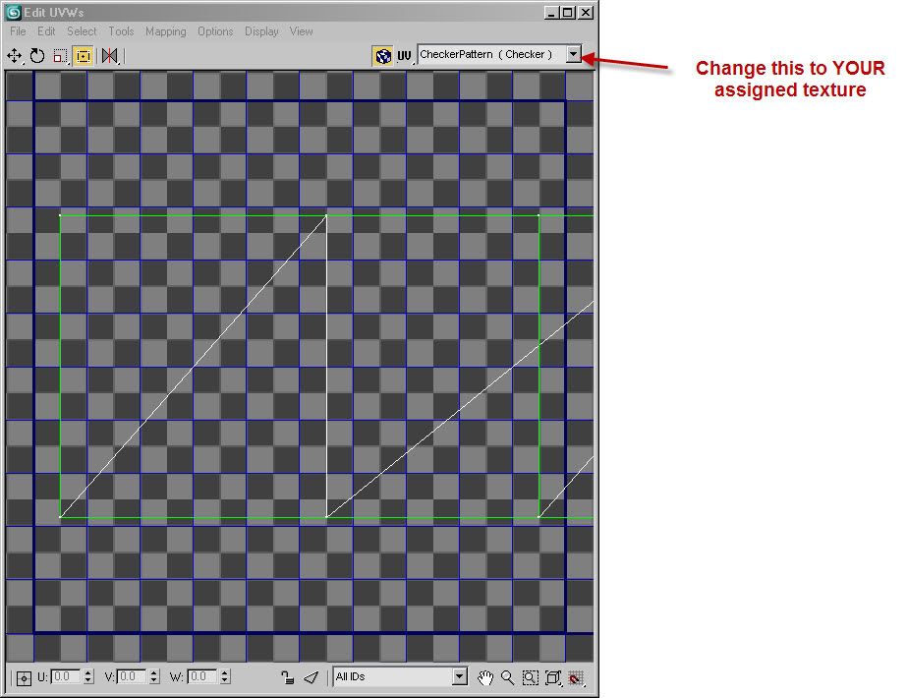This screenshot has width=907, height=698.
Task: Click the Zoom Extents icon
Action: coord(553,677)
